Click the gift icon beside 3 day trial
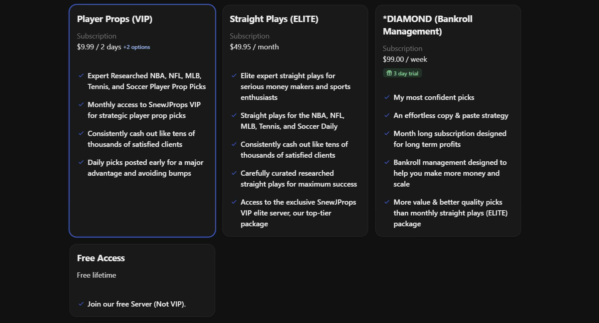This screenshot has height=323, width=599. point(389,73)
